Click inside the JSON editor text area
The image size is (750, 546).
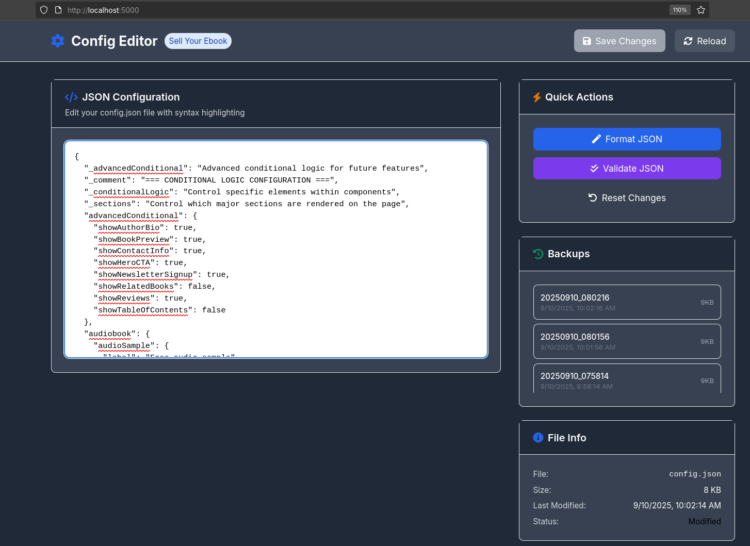coord(276,249)
